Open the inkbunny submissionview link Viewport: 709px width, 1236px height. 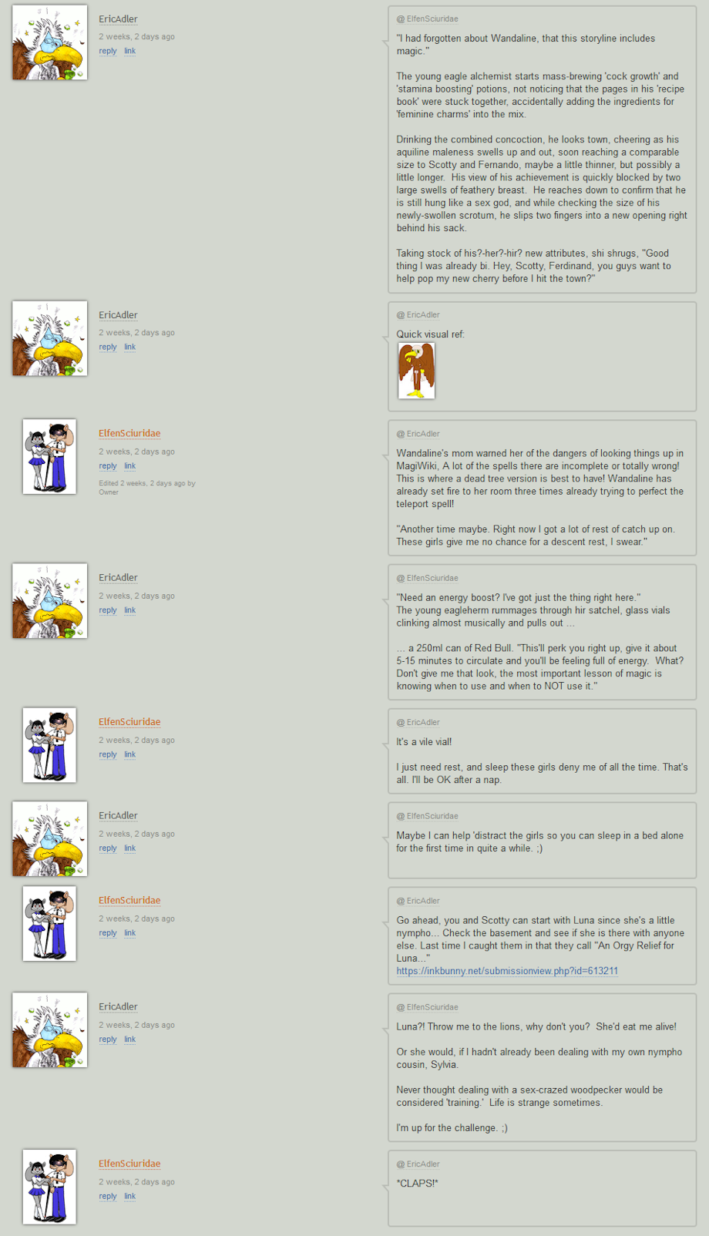coord(507,971)
